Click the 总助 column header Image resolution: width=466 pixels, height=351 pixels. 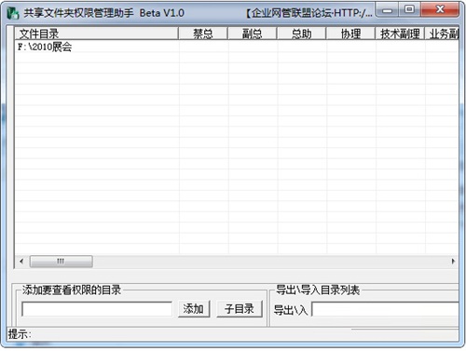tap(301, 34)
